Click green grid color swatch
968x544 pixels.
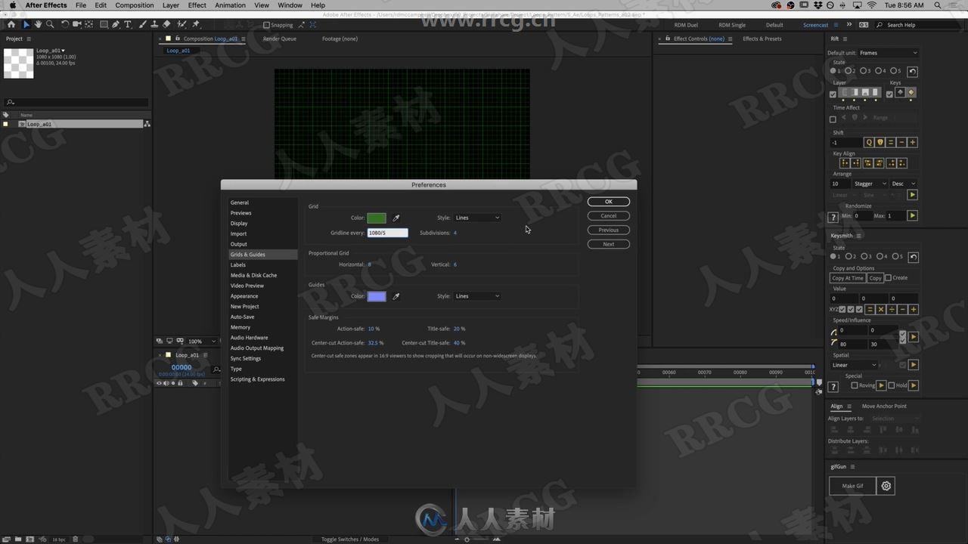[377, 218]
